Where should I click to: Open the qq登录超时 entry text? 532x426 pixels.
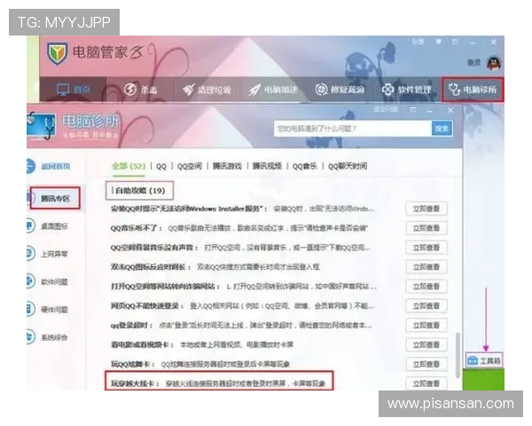(241, 326)
